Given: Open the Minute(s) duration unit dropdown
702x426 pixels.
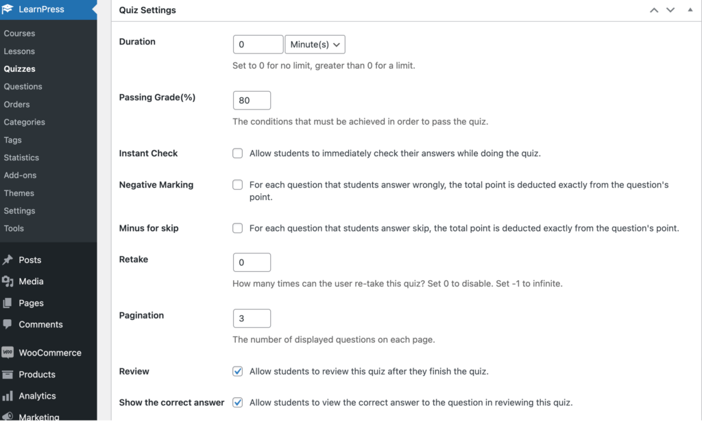Looking at the screenshot, I should (x=315, y=45).
